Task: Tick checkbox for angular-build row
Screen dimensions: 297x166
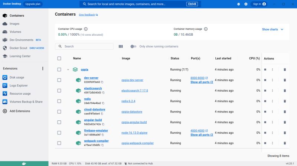Action: click(x=59, y=122)
